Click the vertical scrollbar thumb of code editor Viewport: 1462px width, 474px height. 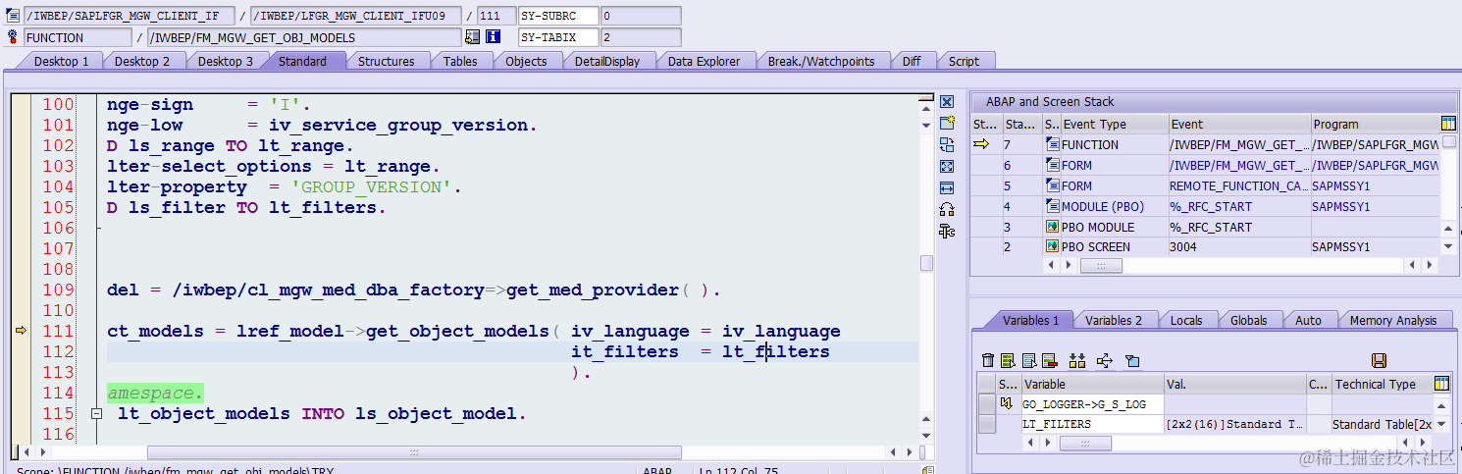tap(926, 263)
